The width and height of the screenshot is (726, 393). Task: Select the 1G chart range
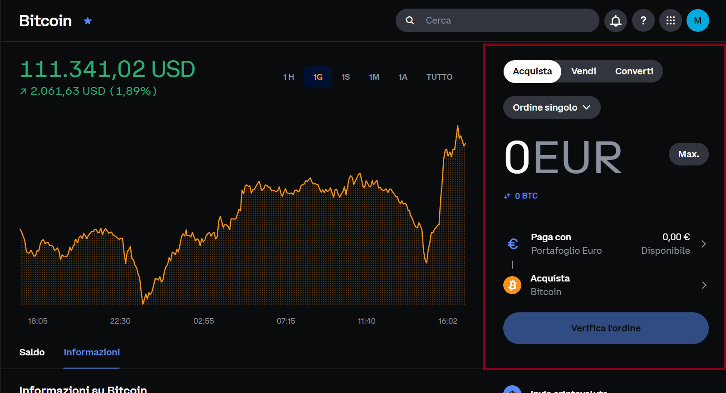[318, 77]
